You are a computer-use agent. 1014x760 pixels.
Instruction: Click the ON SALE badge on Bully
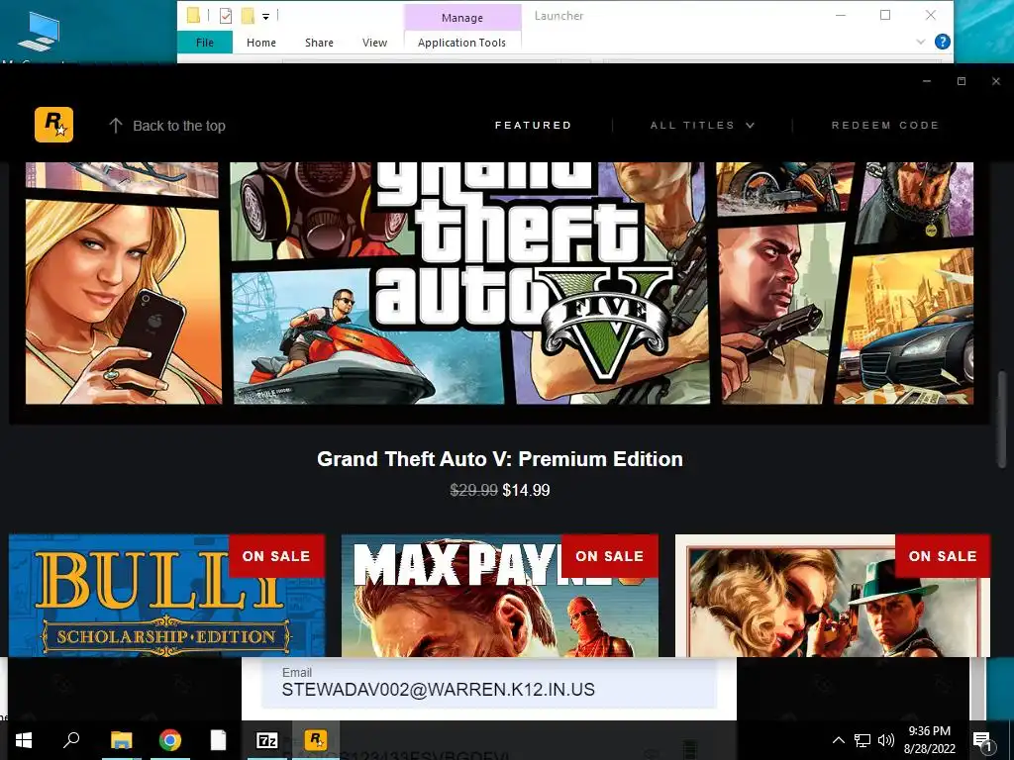pyautogui.click(x=276, y=556)
